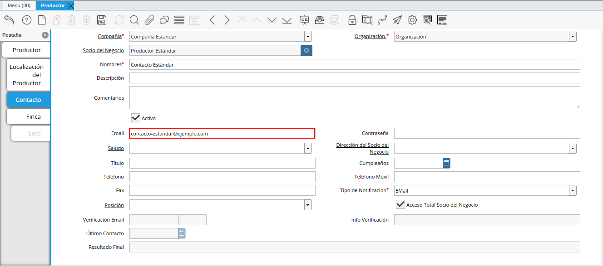The width and height of the screenshot is (603, 266).
Task: Open the Tipo de Notificación dropdown
Action: [573, 191]
